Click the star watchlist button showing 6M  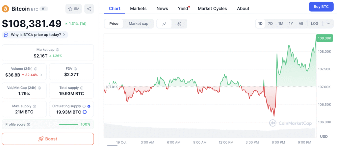73,9
